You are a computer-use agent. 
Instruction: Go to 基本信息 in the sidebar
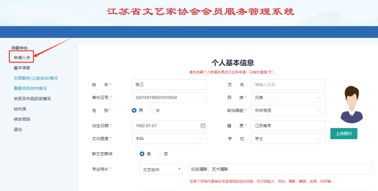[22, 68]
